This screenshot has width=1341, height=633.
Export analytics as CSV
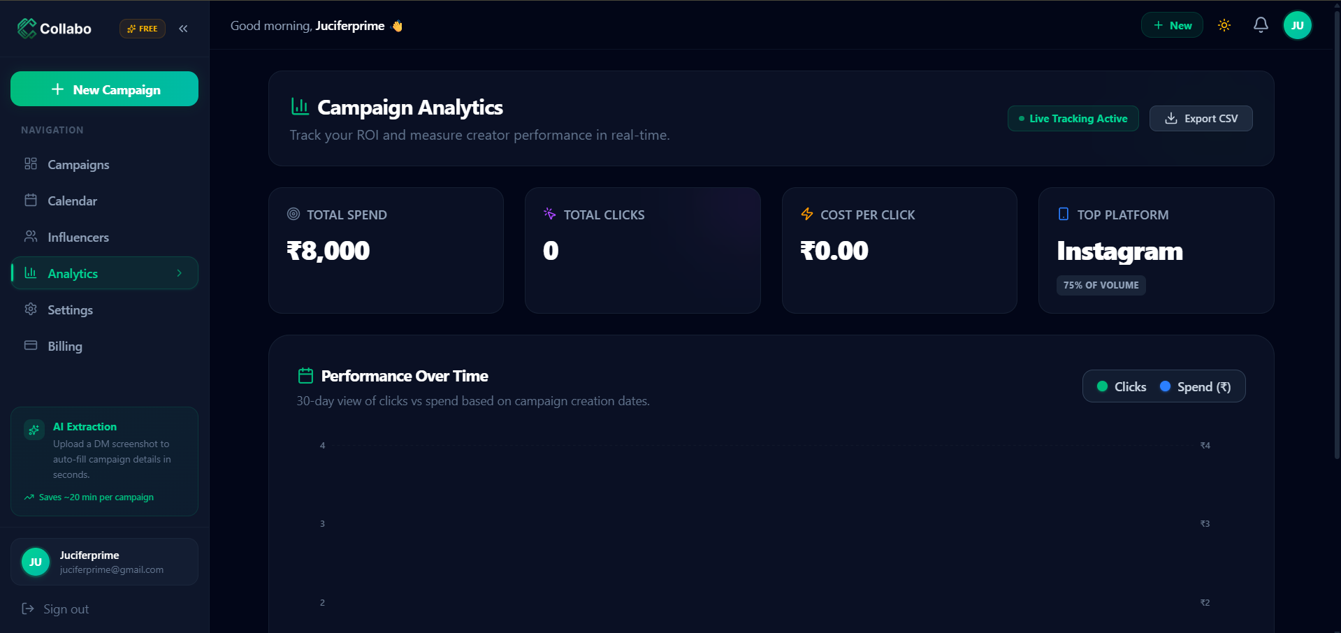point(1201,118)
